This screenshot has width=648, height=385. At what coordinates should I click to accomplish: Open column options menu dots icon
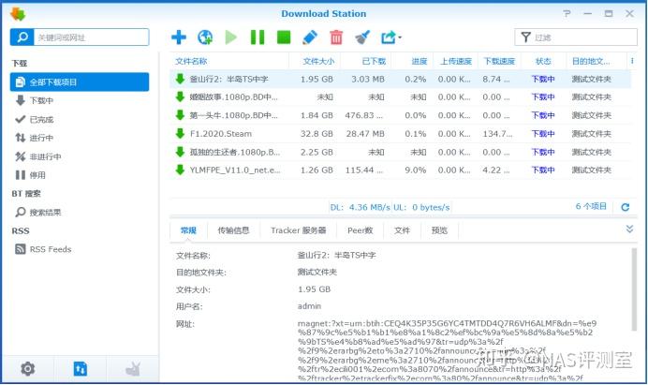632,61
